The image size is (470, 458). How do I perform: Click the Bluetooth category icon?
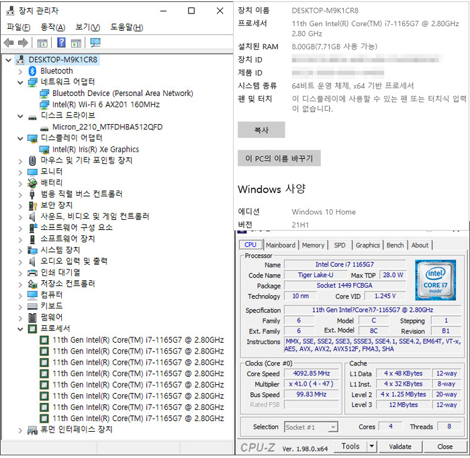click(x=32, y=71)
